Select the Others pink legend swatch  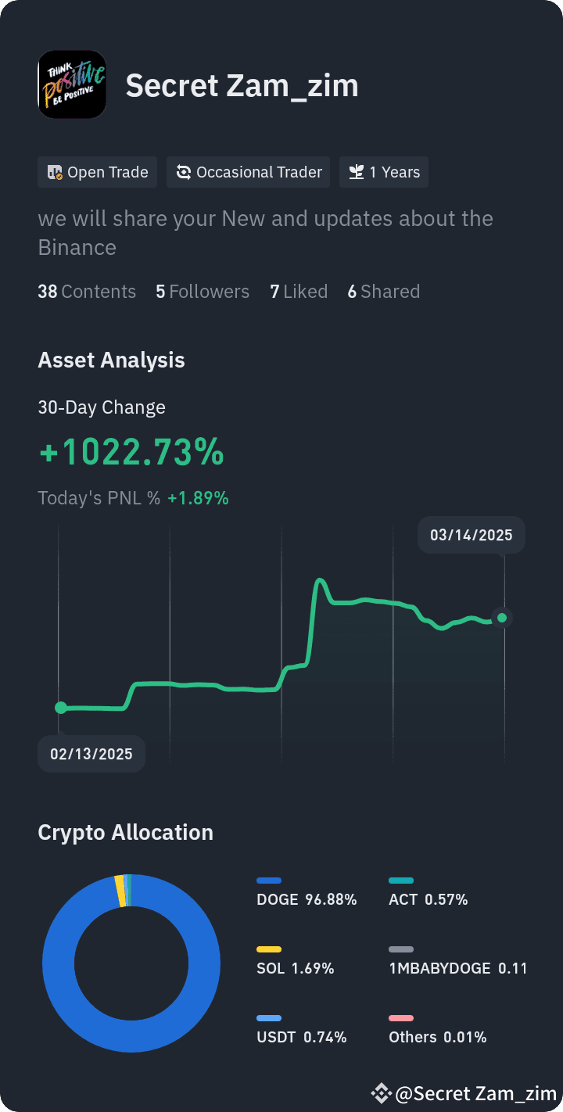click(x=401, y=1018)
